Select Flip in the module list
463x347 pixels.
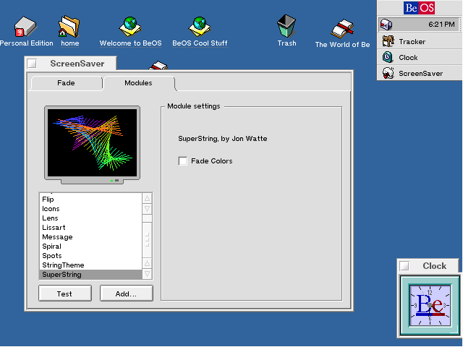point(90,200)
